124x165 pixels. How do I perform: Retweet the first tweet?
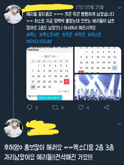pos(55,107)
